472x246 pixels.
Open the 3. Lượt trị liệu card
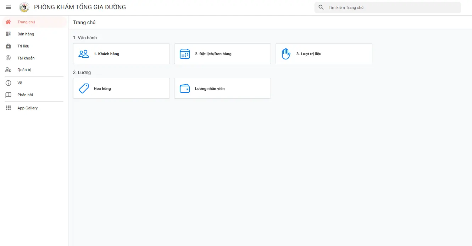coord(324,54)
